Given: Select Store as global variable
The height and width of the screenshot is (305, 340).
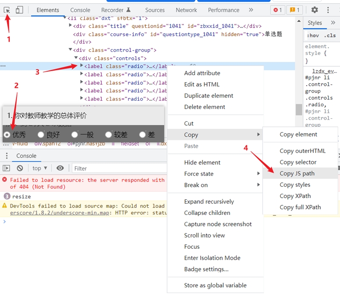Looking at the screenshot, I should click(215, 285).
